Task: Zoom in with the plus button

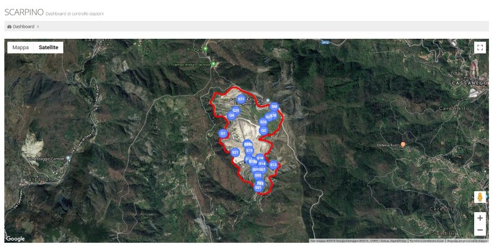Action: pos(480,218)
